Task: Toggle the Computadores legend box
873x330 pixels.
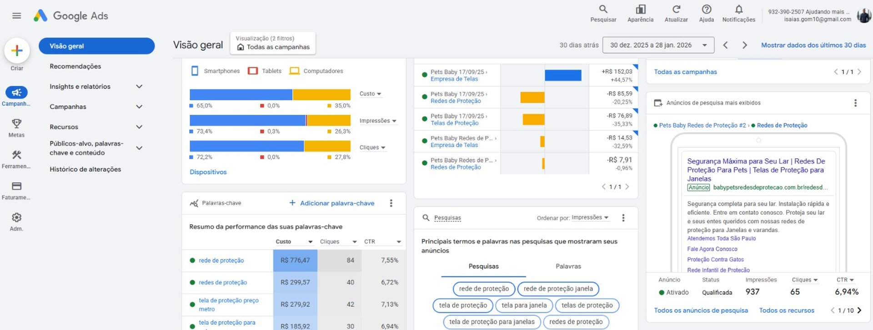Action: [295, 71]
